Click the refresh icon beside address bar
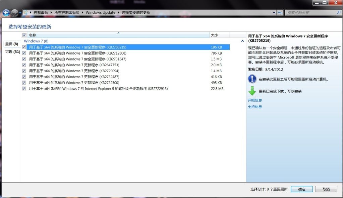The image size is (343, 198). [280, 13]
